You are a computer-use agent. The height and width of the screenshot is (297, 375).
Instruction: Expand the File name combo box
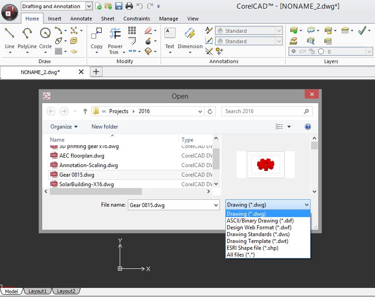pos(216,205)
